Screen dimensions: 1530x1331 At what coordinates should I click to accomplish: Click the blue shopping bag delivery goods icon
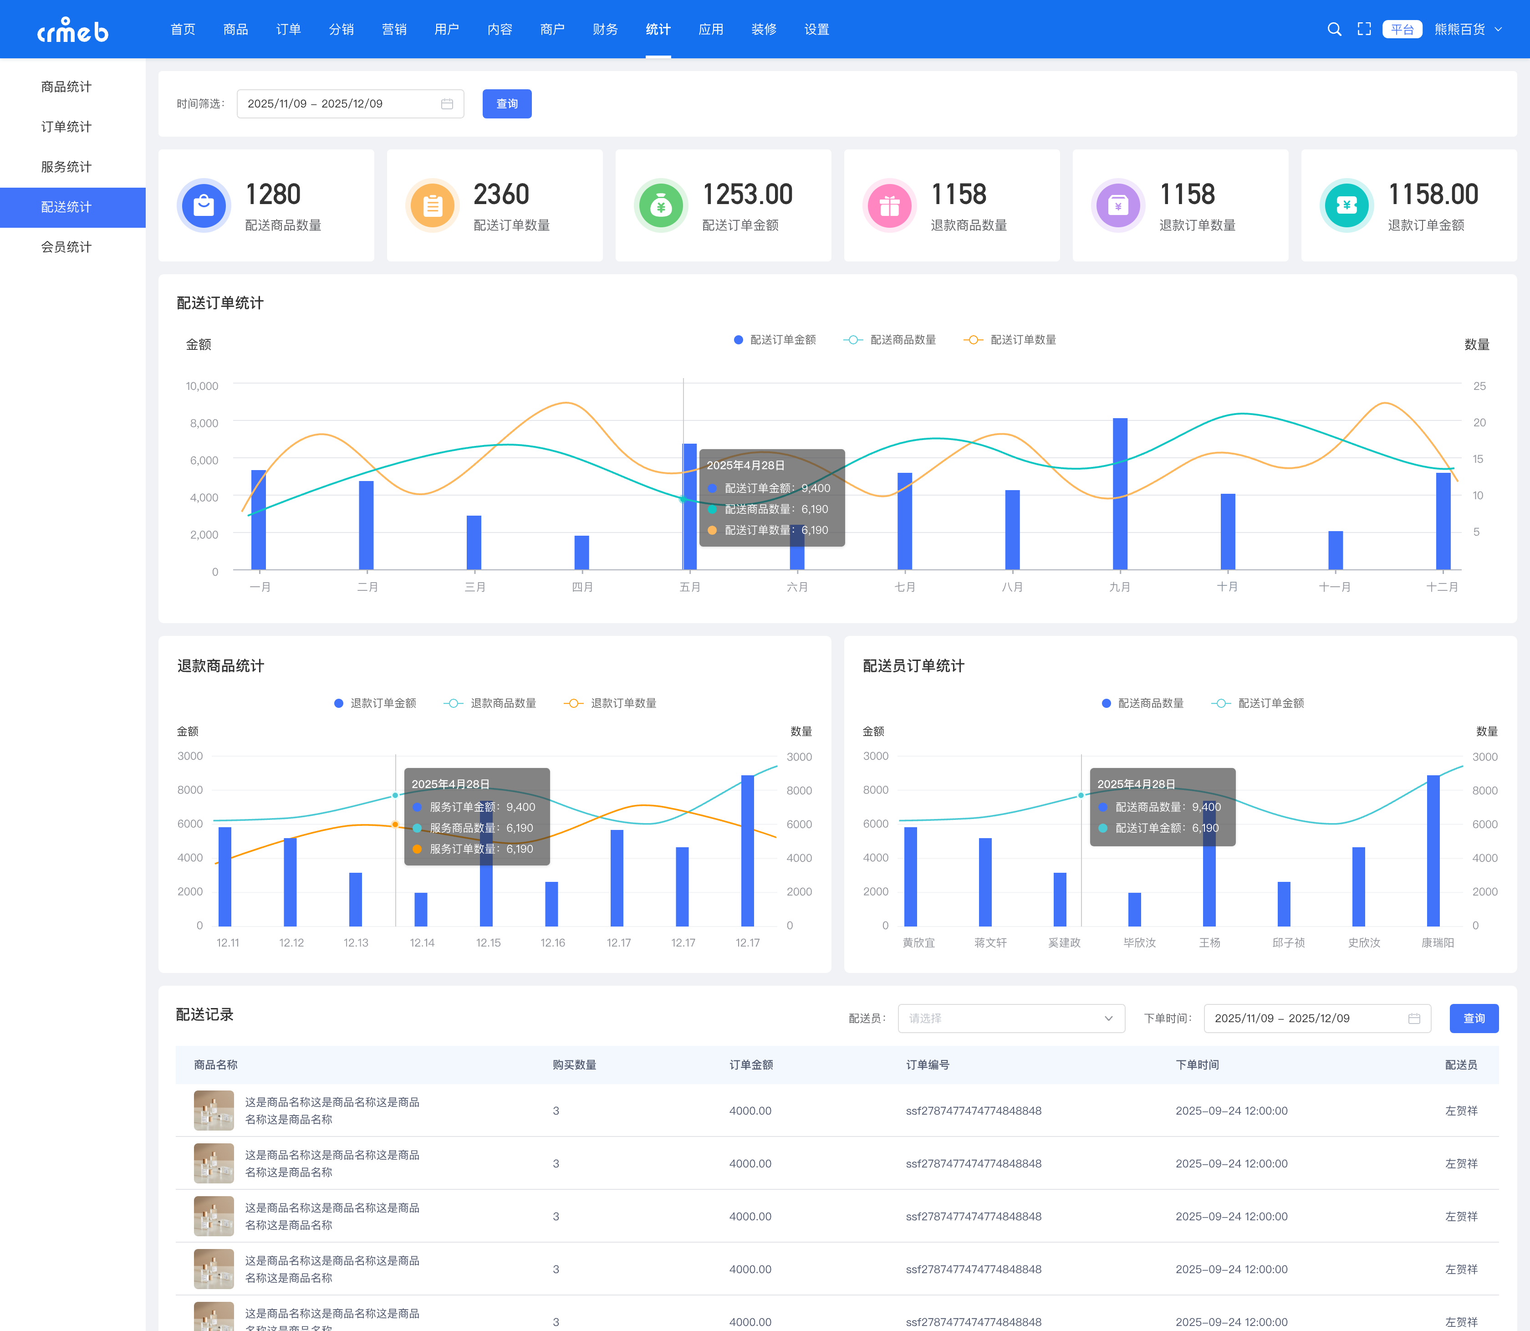click(204, 205)
